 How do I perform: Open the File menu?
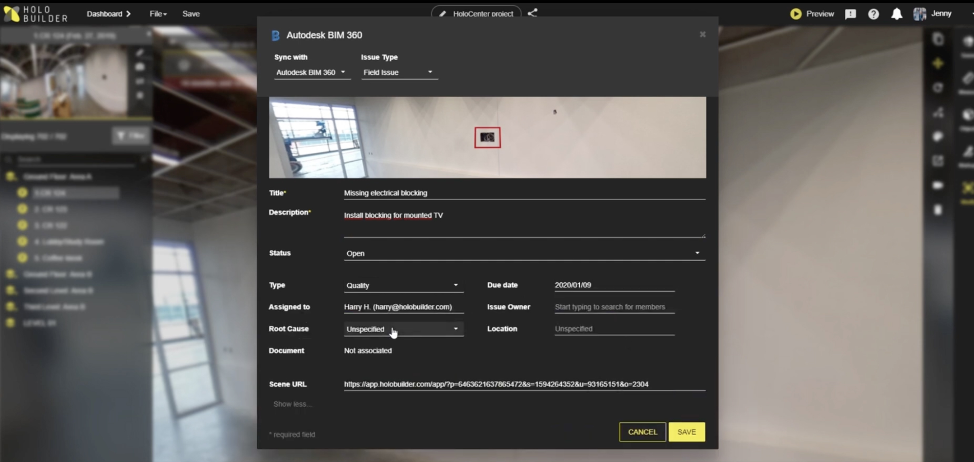coord(158,14)
